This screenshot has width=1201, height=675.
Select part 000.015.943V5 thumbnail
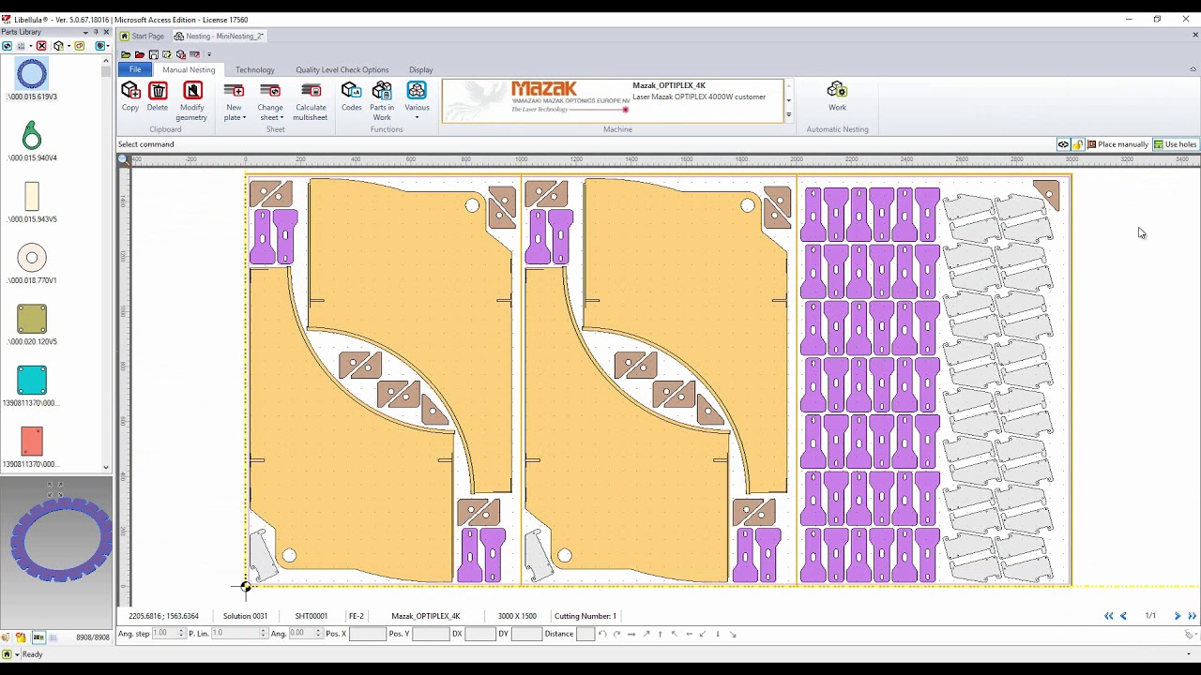point(32,197)
